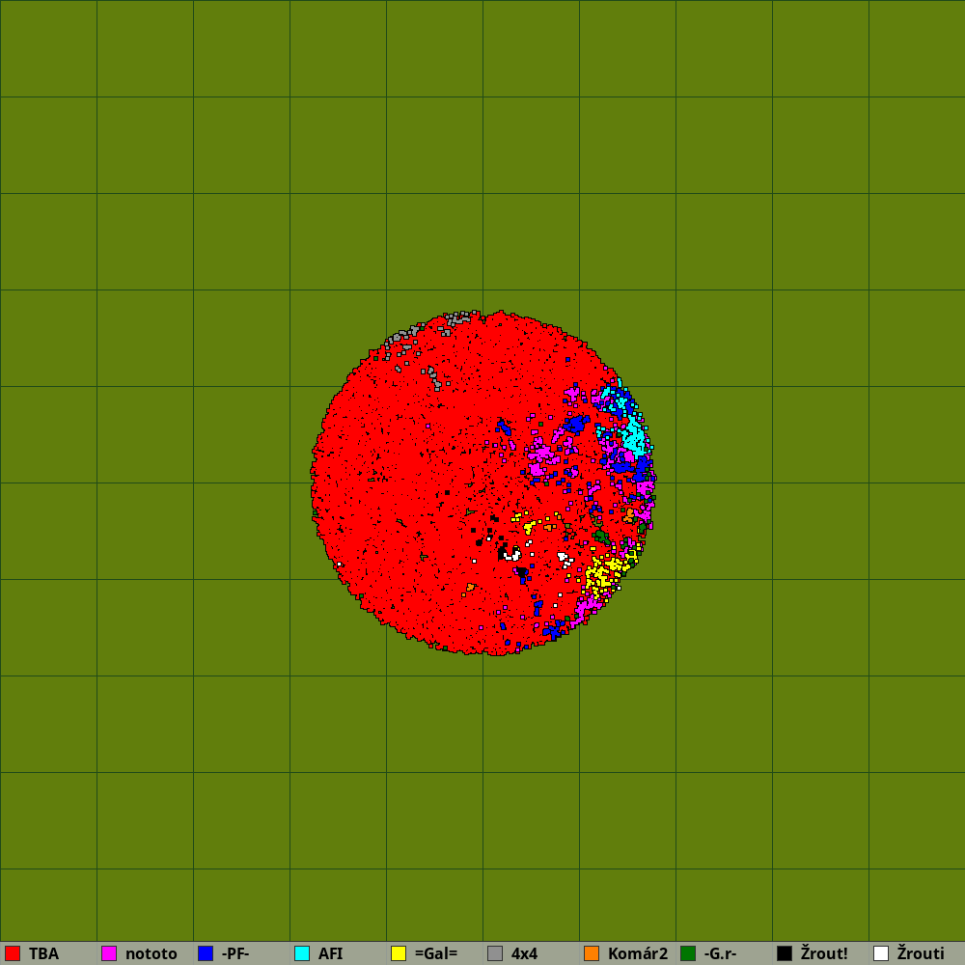Click the yellow =Gal= cluster on map

(600, 575)
